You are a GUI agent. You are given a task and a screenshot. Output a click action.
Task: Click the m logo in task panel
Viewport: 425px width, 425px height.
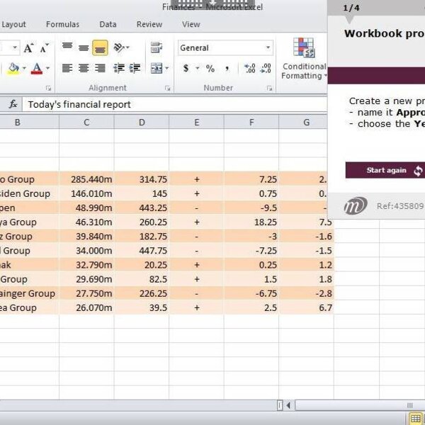pos(356,205)
